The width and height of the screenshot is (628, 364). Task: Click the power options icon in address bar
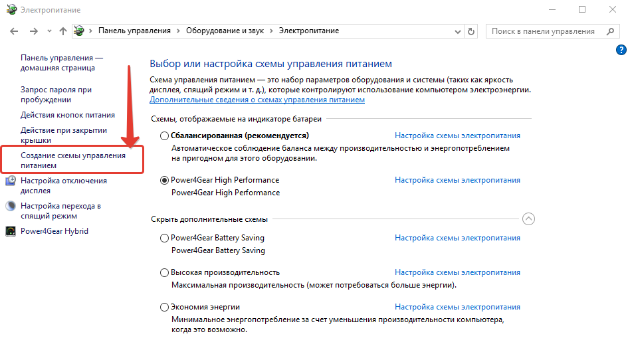click(x=79, y=31)
